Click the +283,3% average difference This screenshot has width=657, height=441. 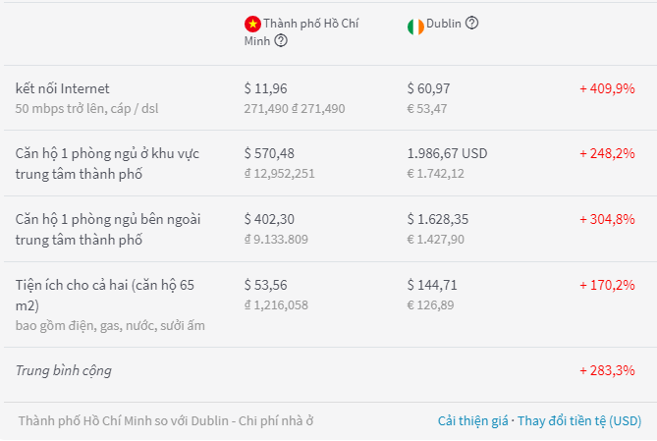tap(607, 370)
